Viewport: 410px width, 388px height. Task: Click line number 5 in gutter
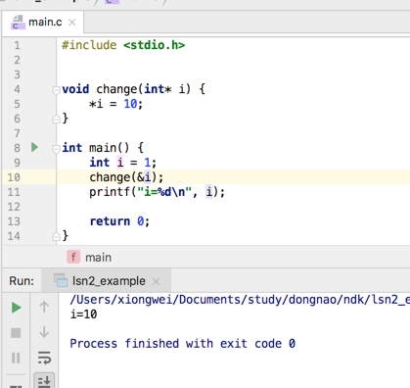[17, 104]
